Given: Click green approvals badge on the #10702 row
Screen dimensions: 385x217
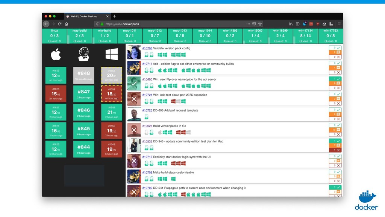Looking at the screenshot, I should [335, 187].
